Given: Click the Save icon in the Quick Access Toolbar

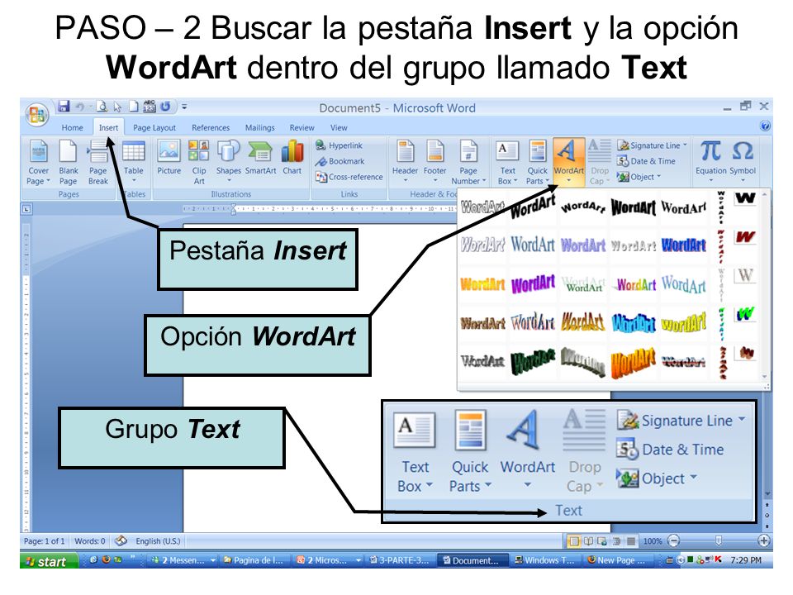Looking at the screenshot, I should coord(64,107).
